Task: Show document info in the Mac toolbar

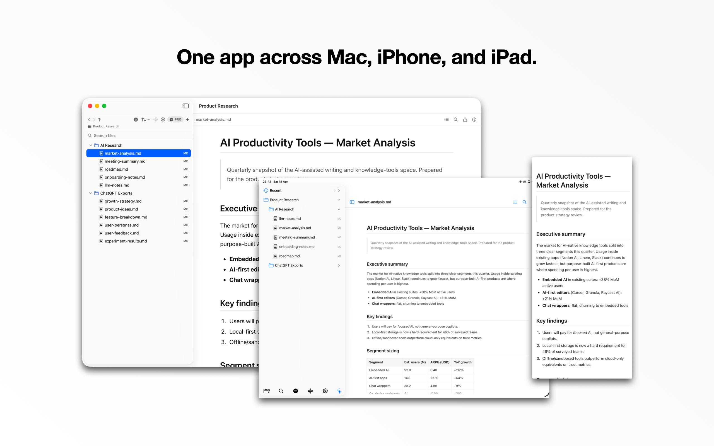Action: tap(474, 120)
